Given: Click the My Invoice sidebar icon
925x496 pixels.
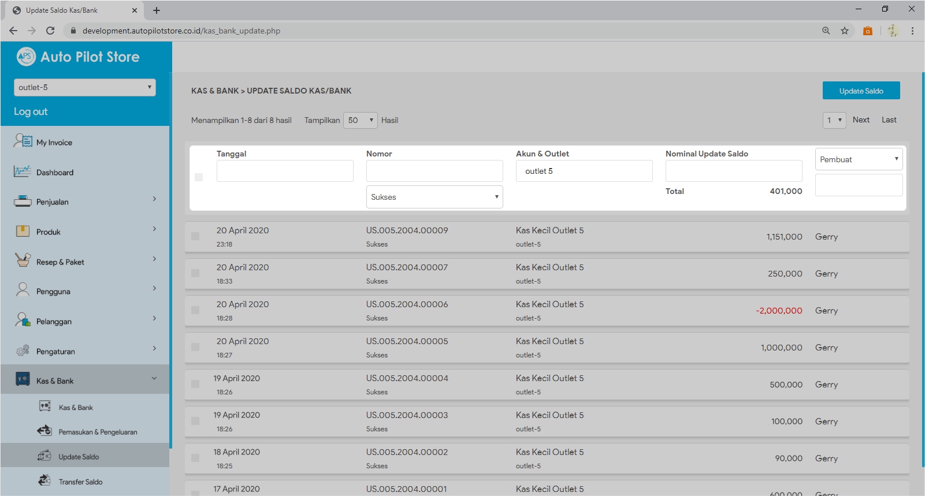Looking at the screenshot, I should pyautogui.click(x=23, y=141).
